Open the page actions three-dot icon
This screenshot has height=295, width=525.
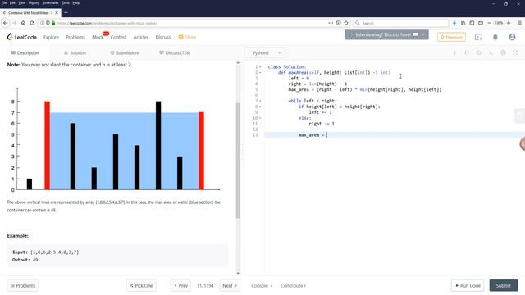331,23
